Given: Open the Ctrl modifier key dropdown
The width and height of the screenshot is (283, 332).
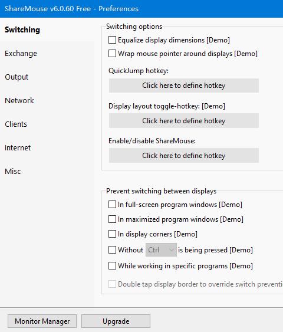Looking at the screenshot, I should tap(161, 250).
